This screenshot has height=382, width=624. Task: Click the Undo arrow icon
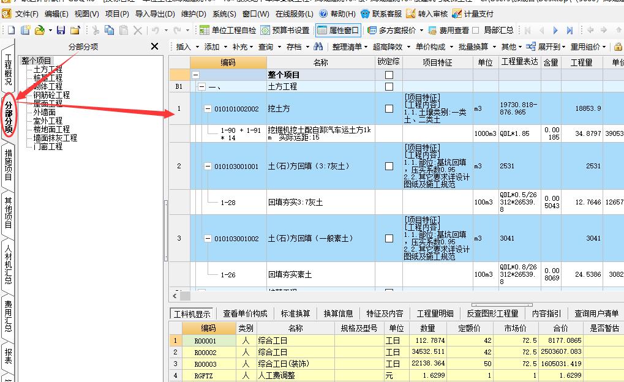pos(156,30)
